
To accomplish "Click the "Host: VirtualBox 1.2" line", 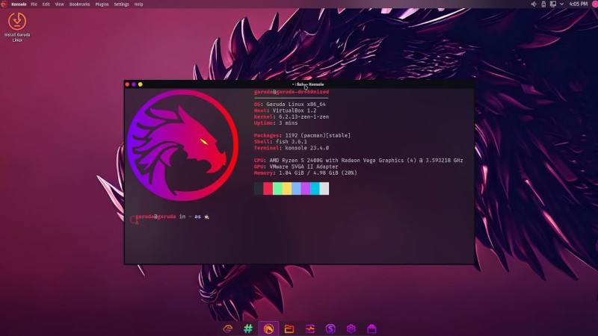I will coord(286,111).
